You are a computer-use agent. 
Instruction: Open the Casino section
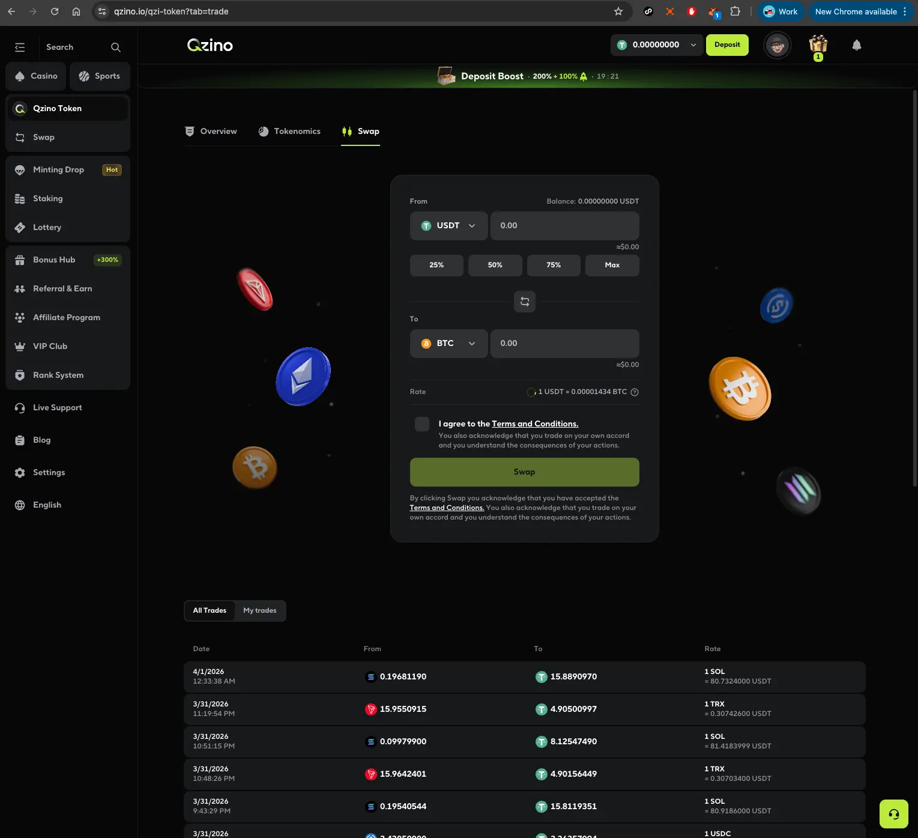pos(37,76)
